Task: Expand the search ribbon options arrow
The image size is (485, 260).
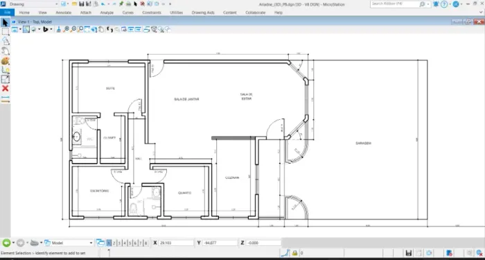Action: [x=428, y=4]
